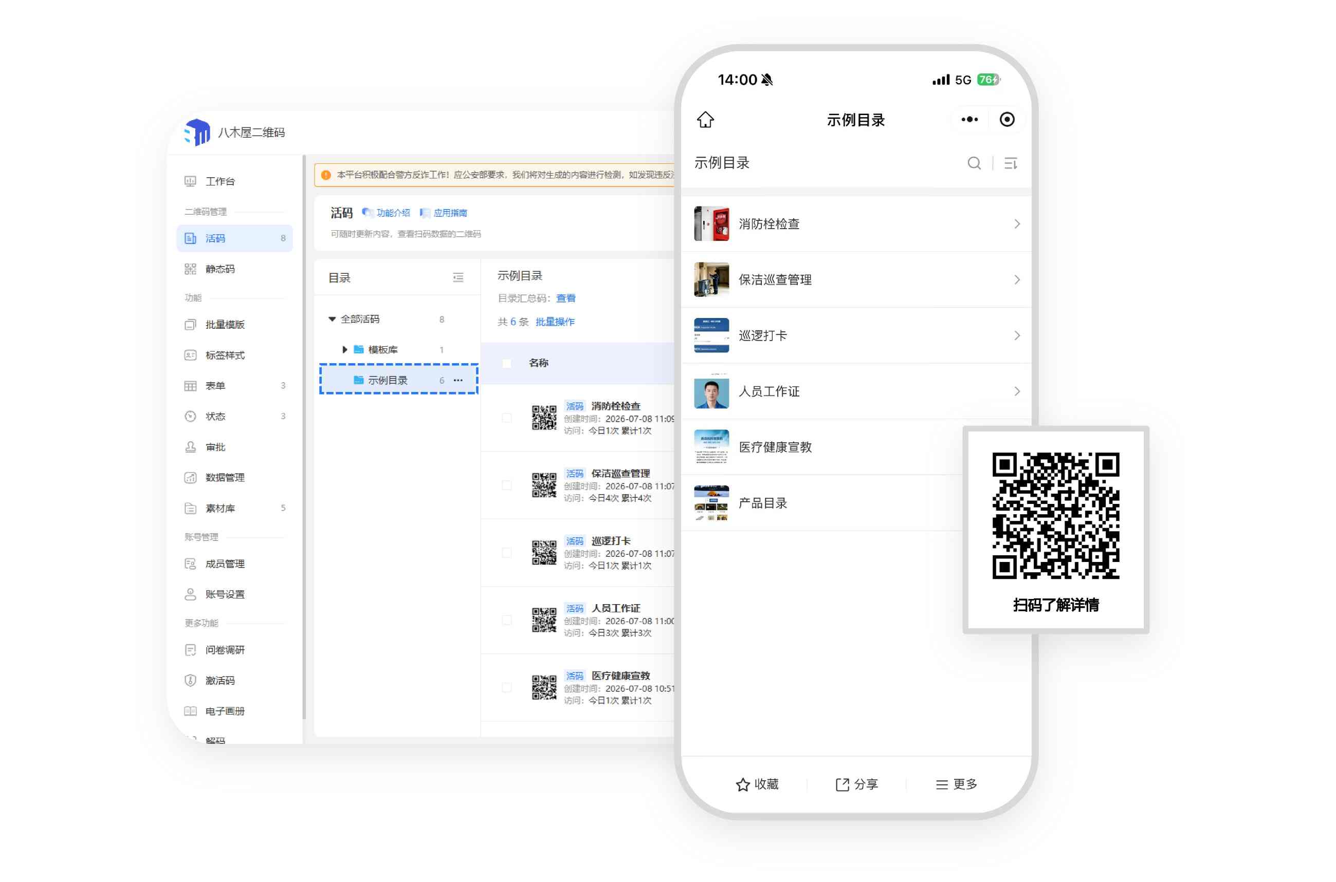
Task: Tap the 收藏 star button
Action: (757, 784)
